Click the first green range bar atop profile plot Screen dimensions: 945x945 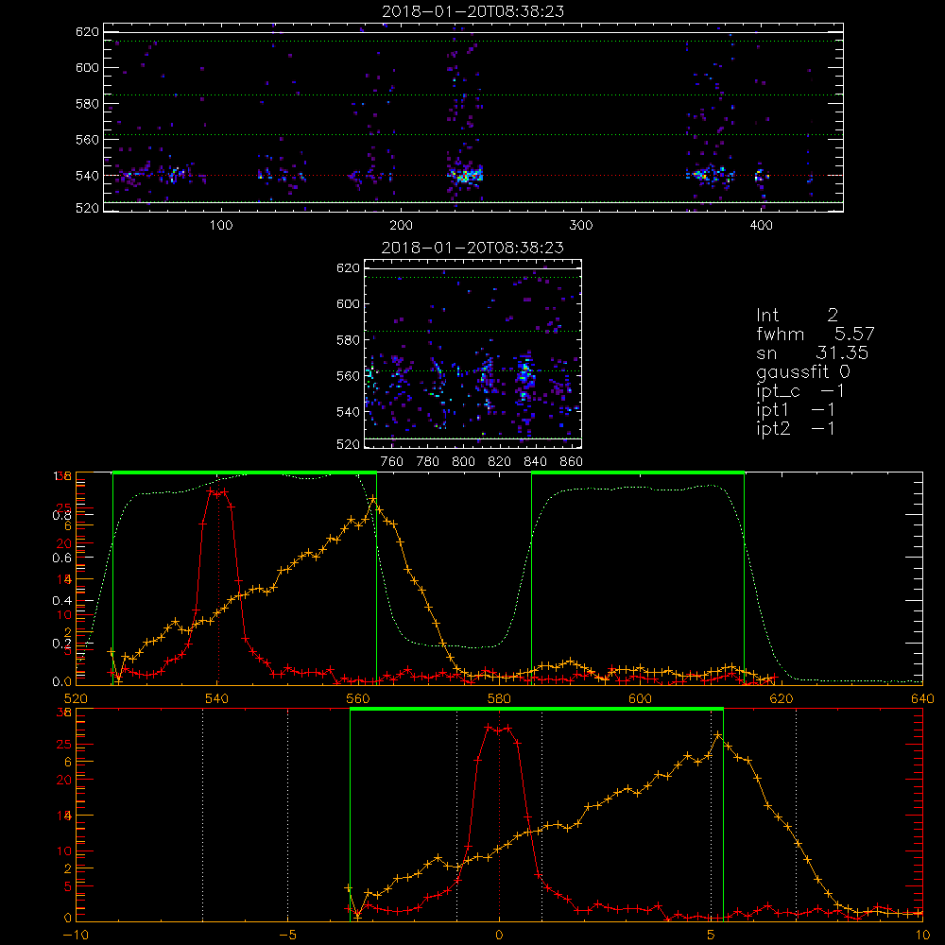pyautogui.click(x=245, y=473)
